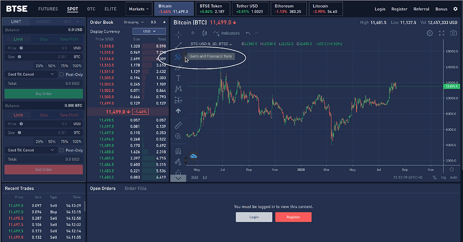
Task: Expand chart drawing toolbar bottom chevron
Action: tap(178, 178)
